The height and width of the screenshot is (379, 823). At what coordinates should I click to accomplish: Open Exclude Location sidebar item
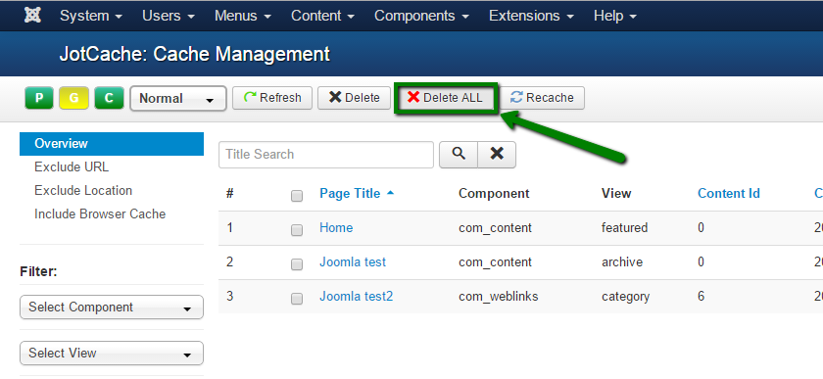point(83,191)
